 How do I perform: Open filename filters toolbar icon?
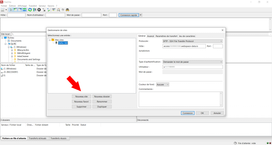(x=54, y=10)
